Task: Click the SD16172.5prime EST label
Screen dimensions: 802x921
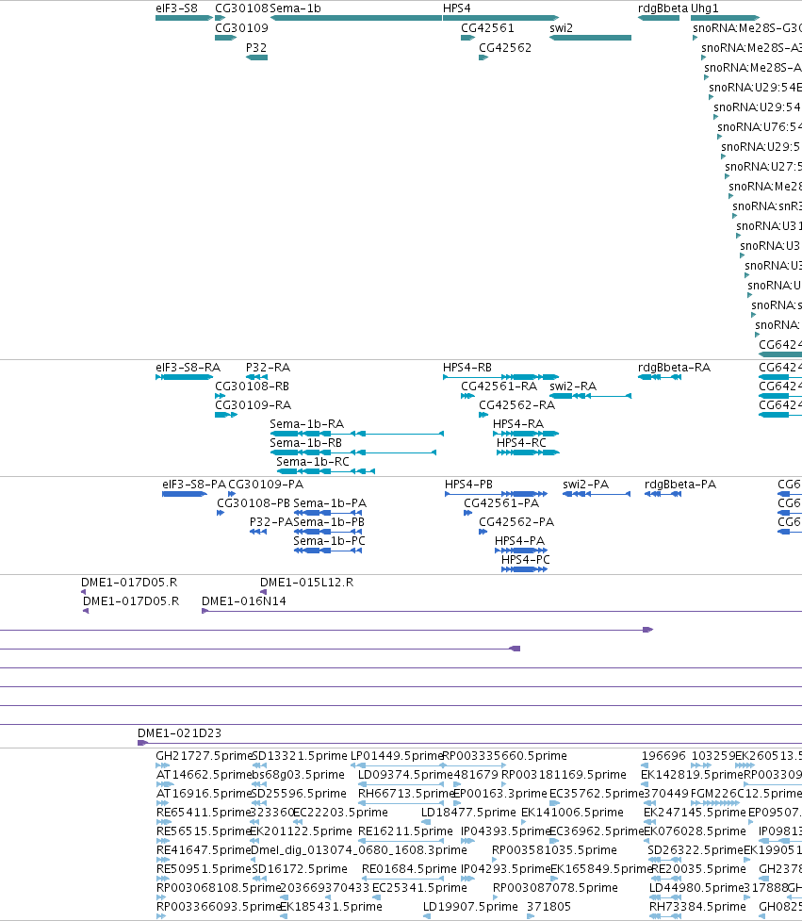Action: [300, 868]
